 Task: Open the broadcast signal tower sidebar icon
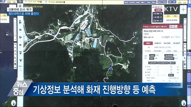pos(20,60)
